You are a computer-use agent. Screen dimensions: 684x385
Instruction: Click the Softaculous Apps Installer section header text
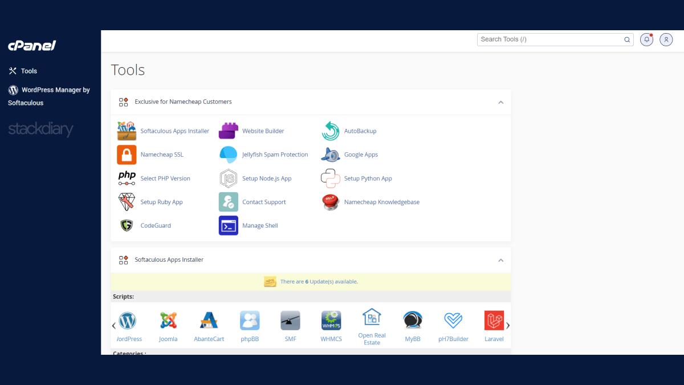click(x=169, y=260)
